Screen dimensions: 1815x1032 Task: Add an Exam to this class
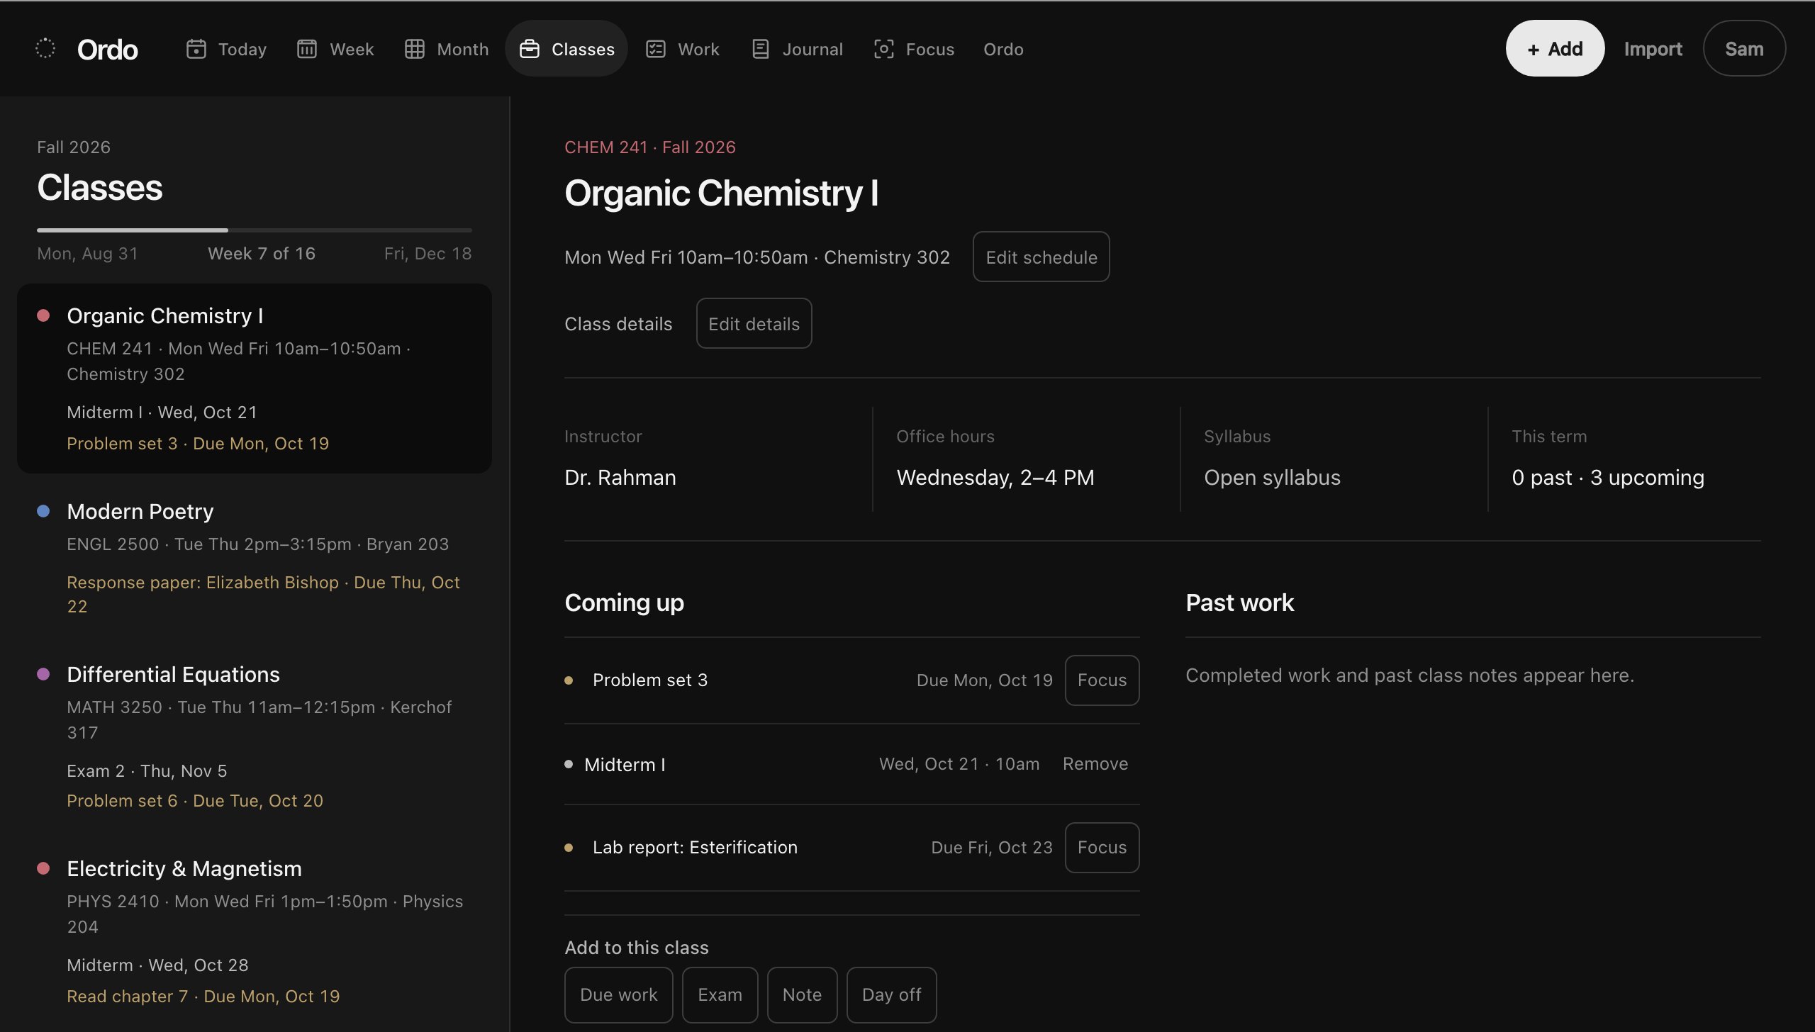720,994
